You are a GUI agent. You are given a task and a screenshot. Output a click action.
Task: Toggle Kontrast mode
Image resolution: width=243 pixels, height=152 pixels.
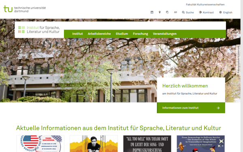206,12
